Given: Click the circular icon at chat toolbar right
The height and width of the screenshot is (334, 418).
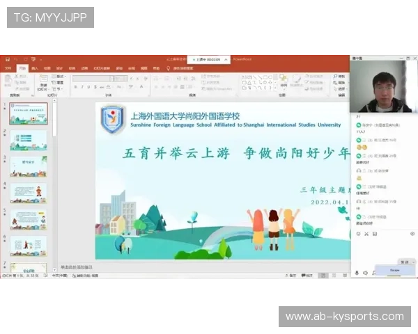Looking at the screenshot, I should click(412, 234).
